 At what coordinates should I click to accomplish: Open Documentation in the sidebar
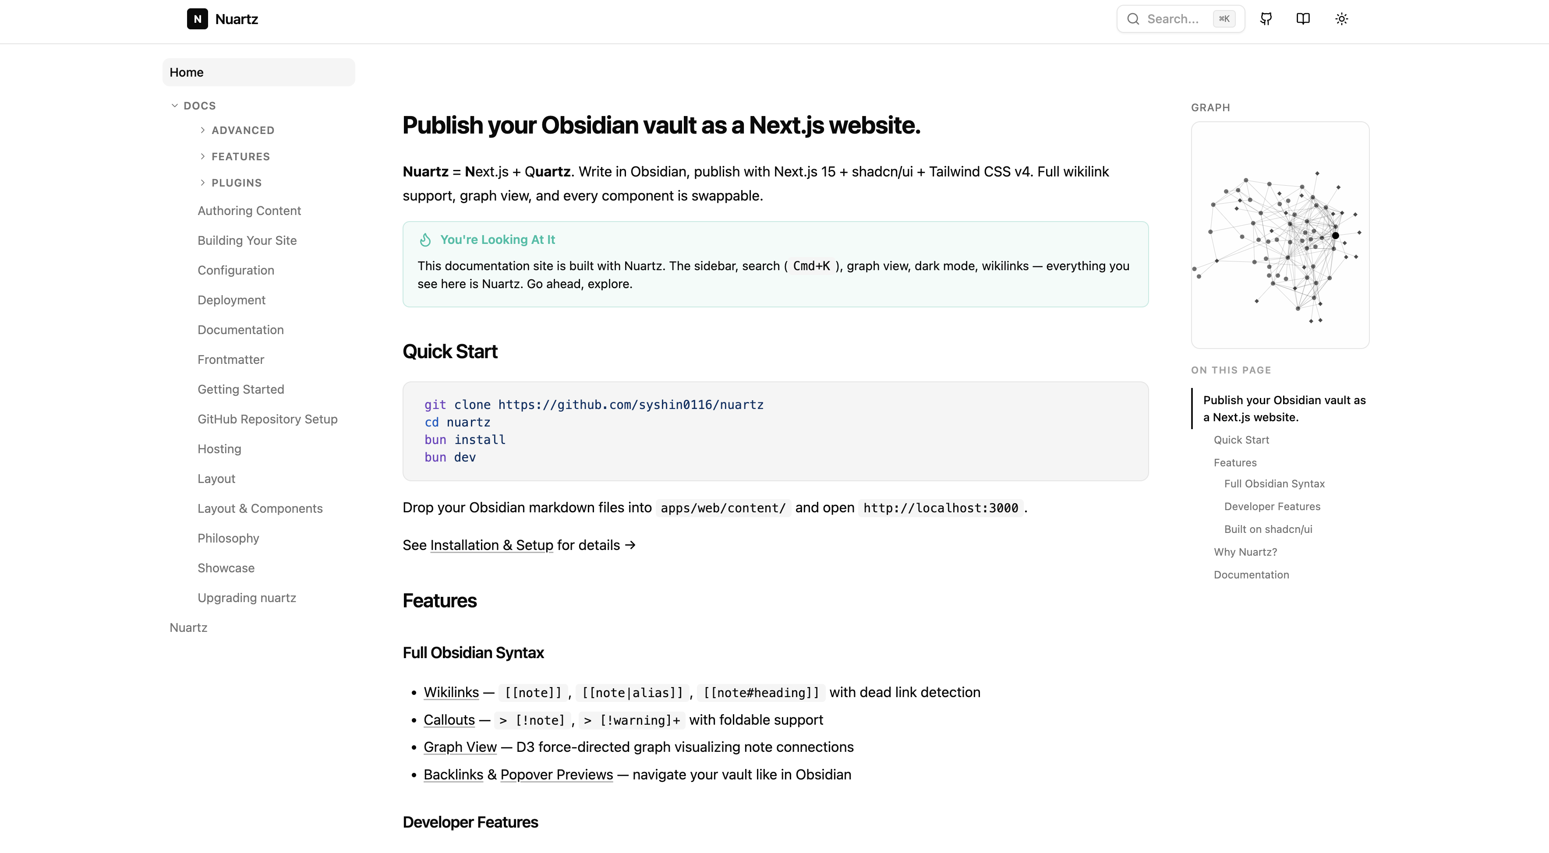240,330
